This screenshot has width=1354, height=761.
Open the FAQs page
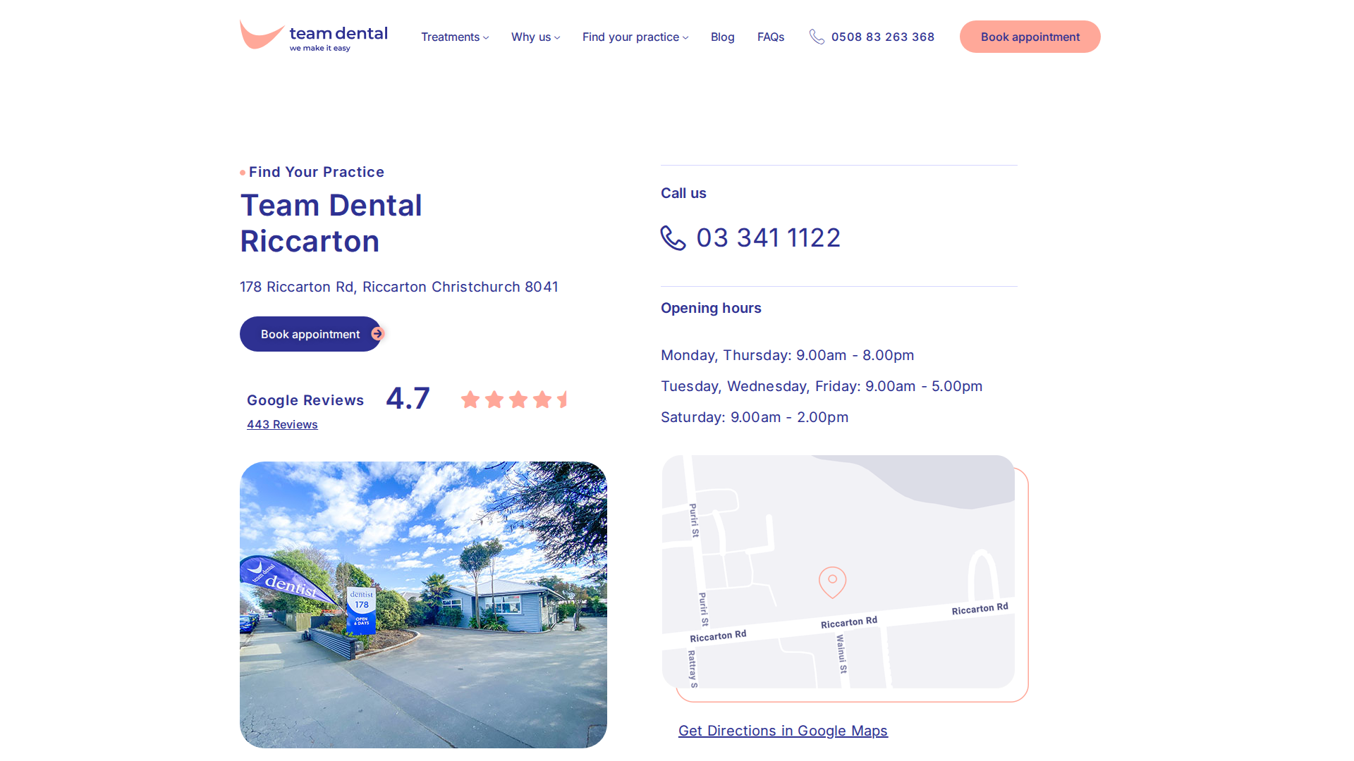click(x=771, y=37)
